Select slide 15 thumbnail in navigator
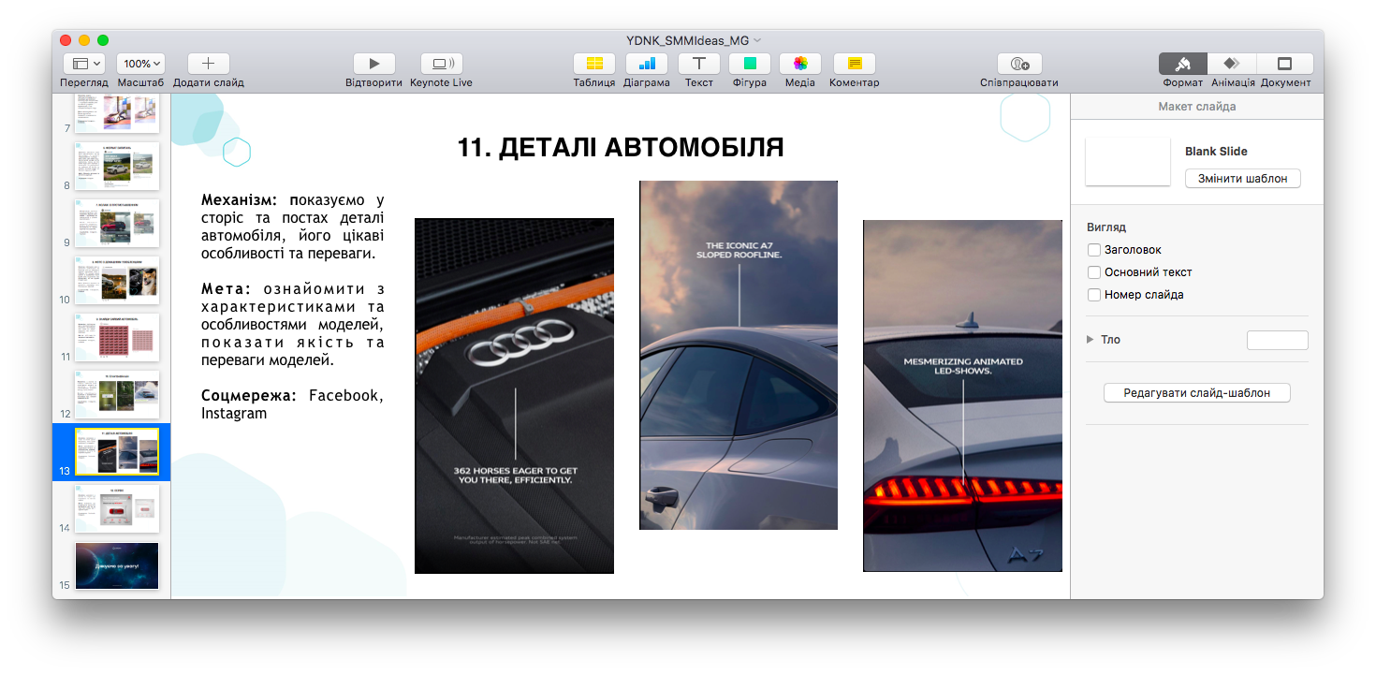Image resolution: width=1376 pixels, height=674 pixels. pos(117,565)
